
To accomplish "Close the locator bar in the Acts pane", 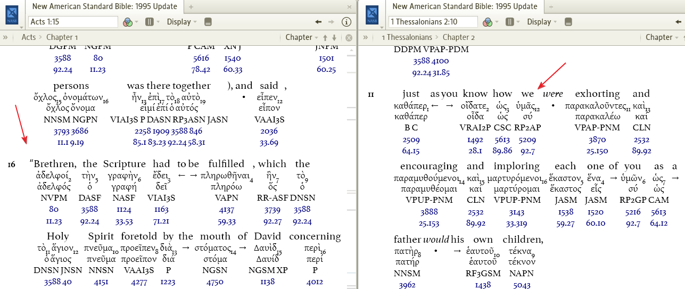I will coord(349,38).
